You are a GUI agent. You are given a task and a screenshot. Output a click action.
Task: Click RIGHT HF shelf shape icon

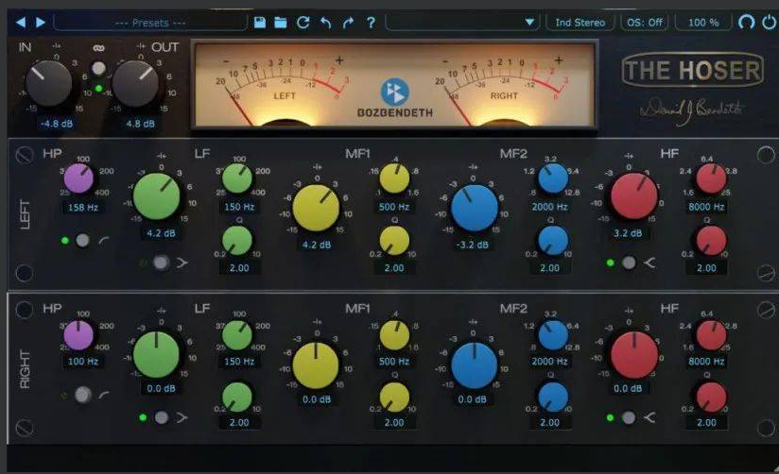pyautogui.click(x=649, y=418)
